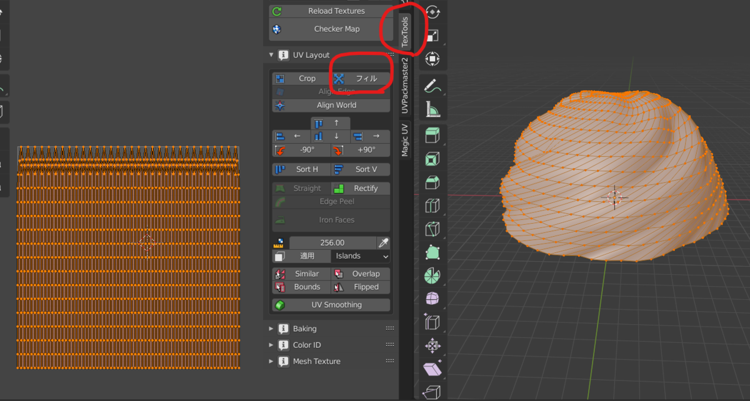Switch to the UVPackmaster2 sidebar tab

click(405, 85)
